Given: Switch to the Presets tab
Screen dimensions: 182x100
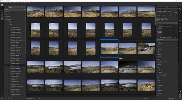Looking at the screenshot, I should (10, 8).
